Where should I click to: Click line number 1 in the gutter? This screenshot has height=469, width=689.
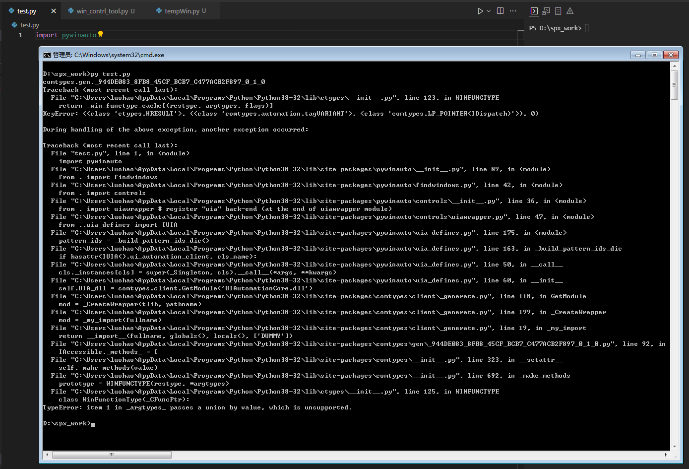20,35
